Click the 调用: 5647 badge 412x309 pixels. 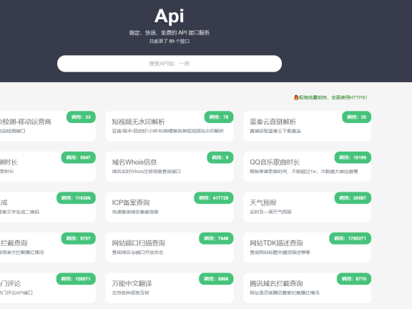[x=79, y=157]
